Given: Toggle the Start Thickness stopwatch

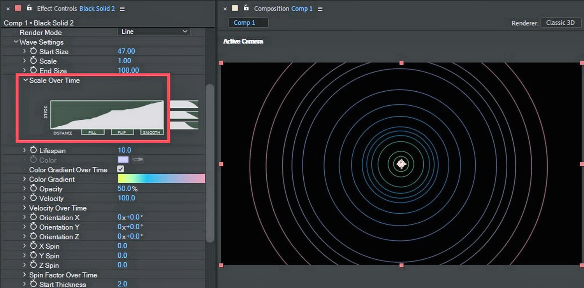Looking at the screenshot, I should (x=33, y=285).
